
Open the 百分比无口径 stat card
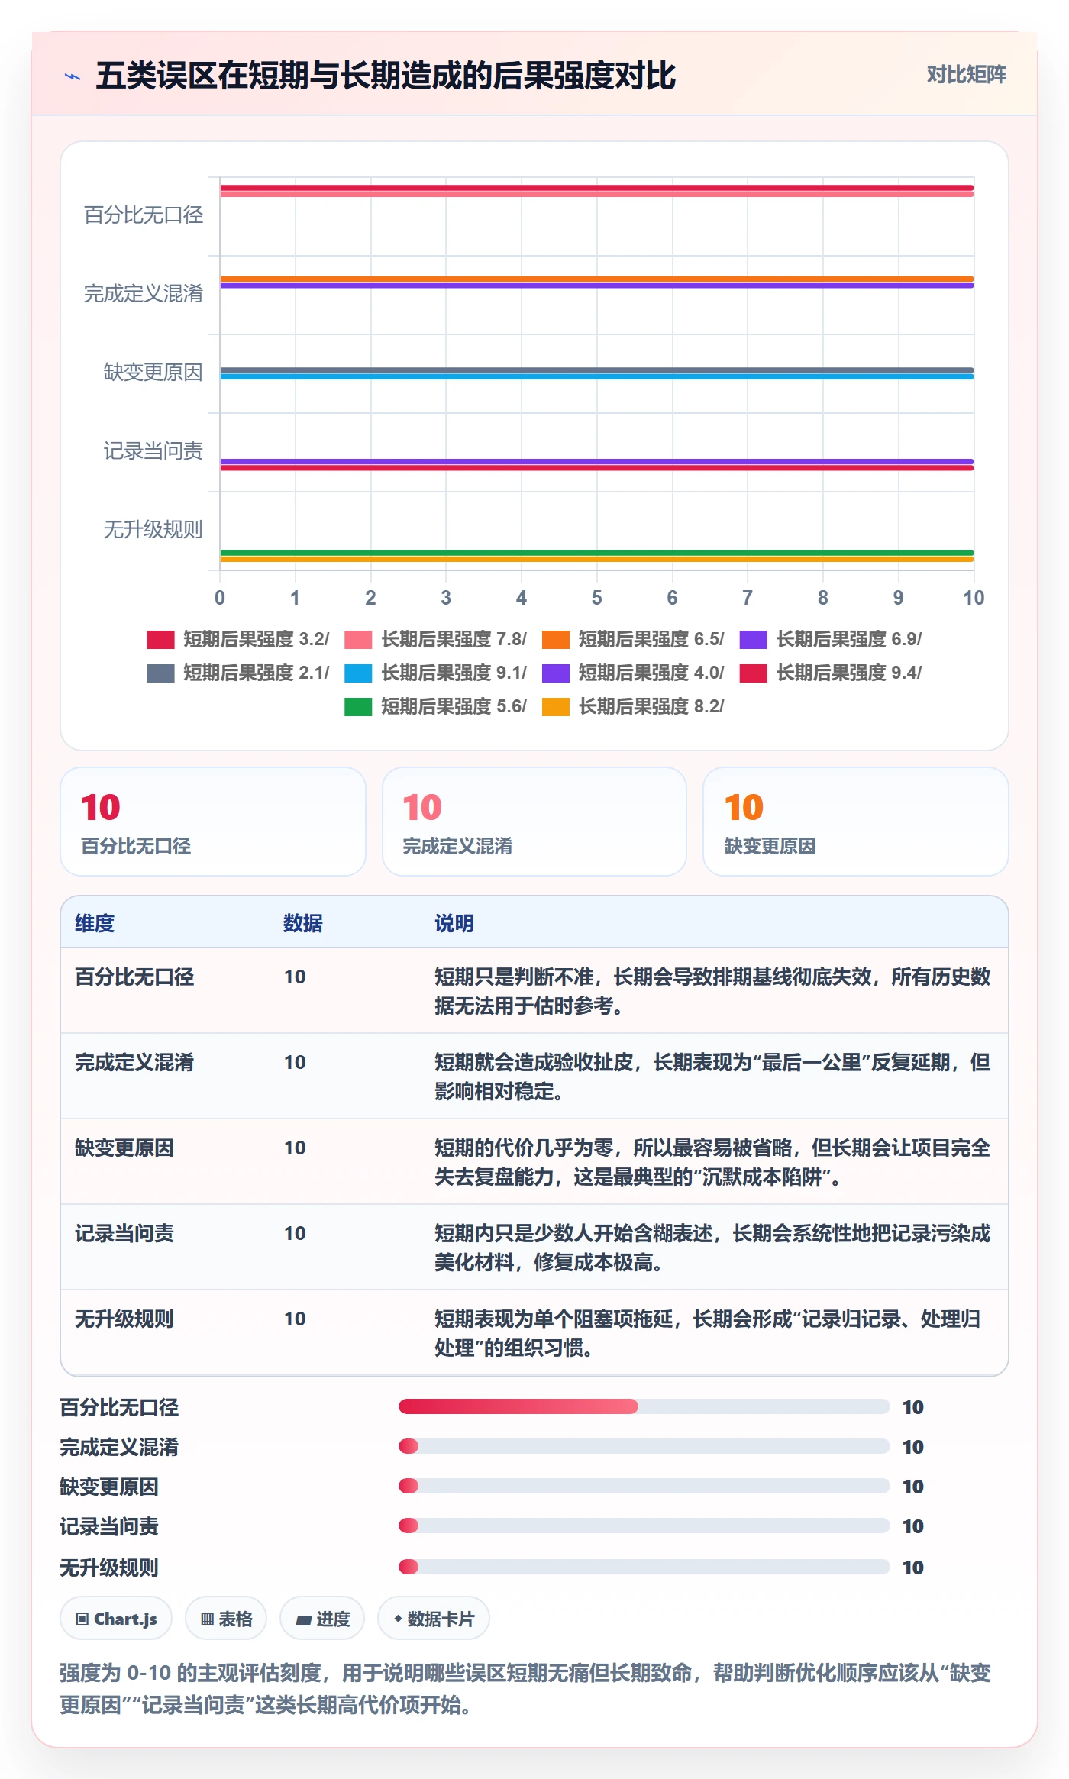pyautogui.click(x=213, y=822)
